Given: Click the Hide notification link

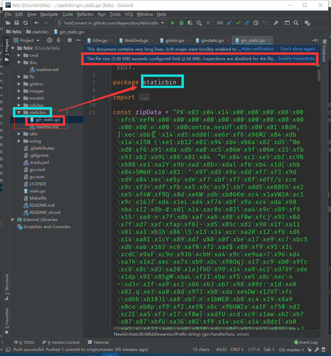Looking at the screenshot, I should coord(258,49).
